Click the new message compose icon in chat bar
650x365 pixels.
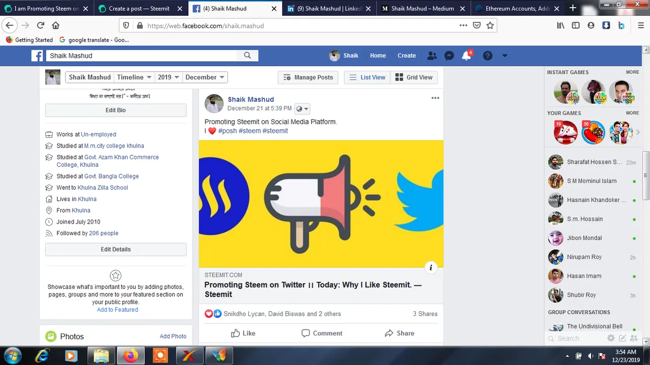(622, 338)
